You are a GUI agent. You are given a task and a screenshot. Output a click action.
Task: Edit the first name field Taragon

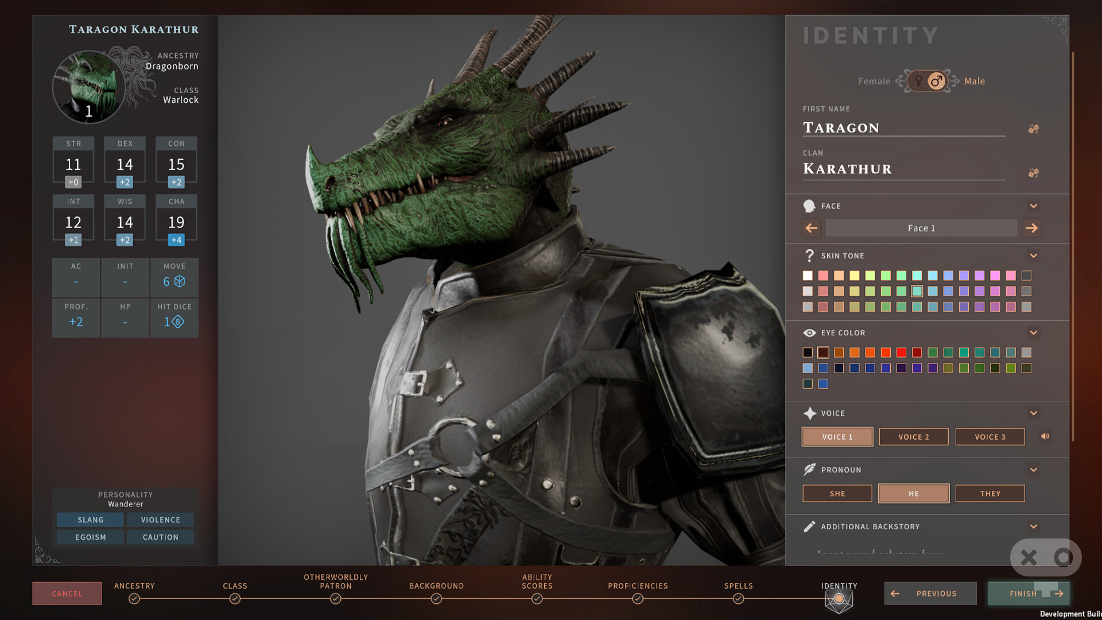coord(904,127)
